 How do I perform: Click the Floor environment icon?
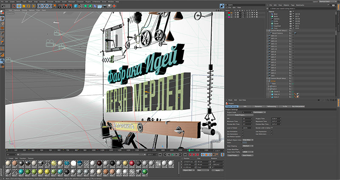click(100, 6)
